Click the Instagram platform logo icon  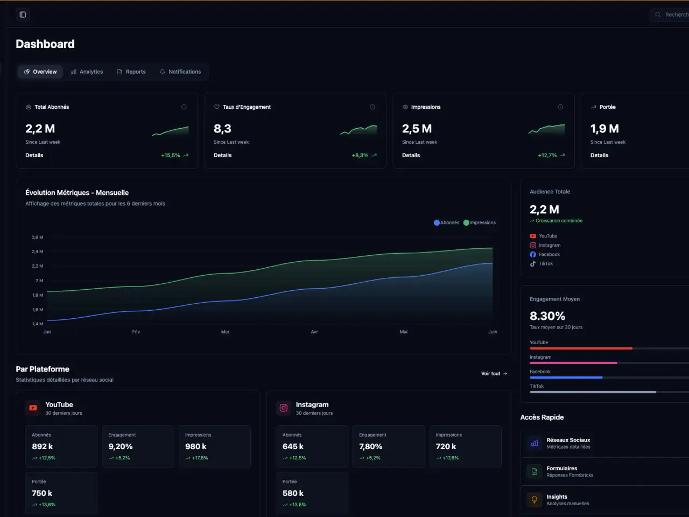[284, 408]
